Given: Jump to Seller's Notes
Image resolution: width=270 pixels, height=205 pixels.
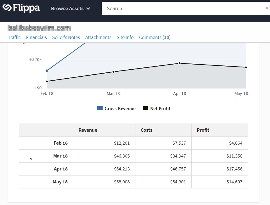Looking at the screenshot, I should 66,37.
